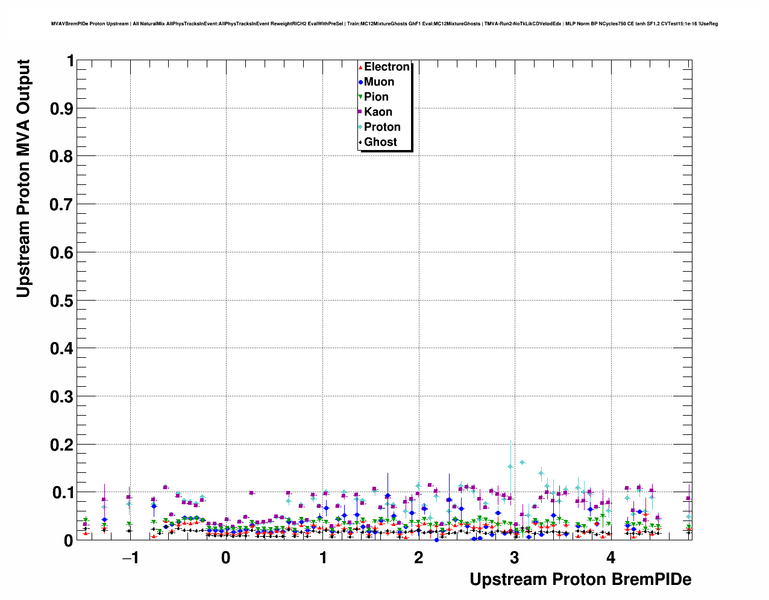
Task: Click the blue circle Muon legend marker
Action: point(360,82)
